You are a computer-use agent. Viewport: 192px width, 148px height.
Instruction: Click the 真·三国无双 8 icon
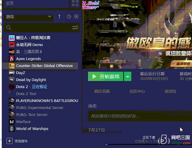(12, 52)
